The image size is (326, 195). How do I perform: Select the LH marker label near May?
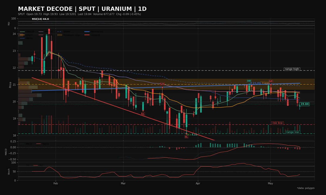(x=271, y=81)
